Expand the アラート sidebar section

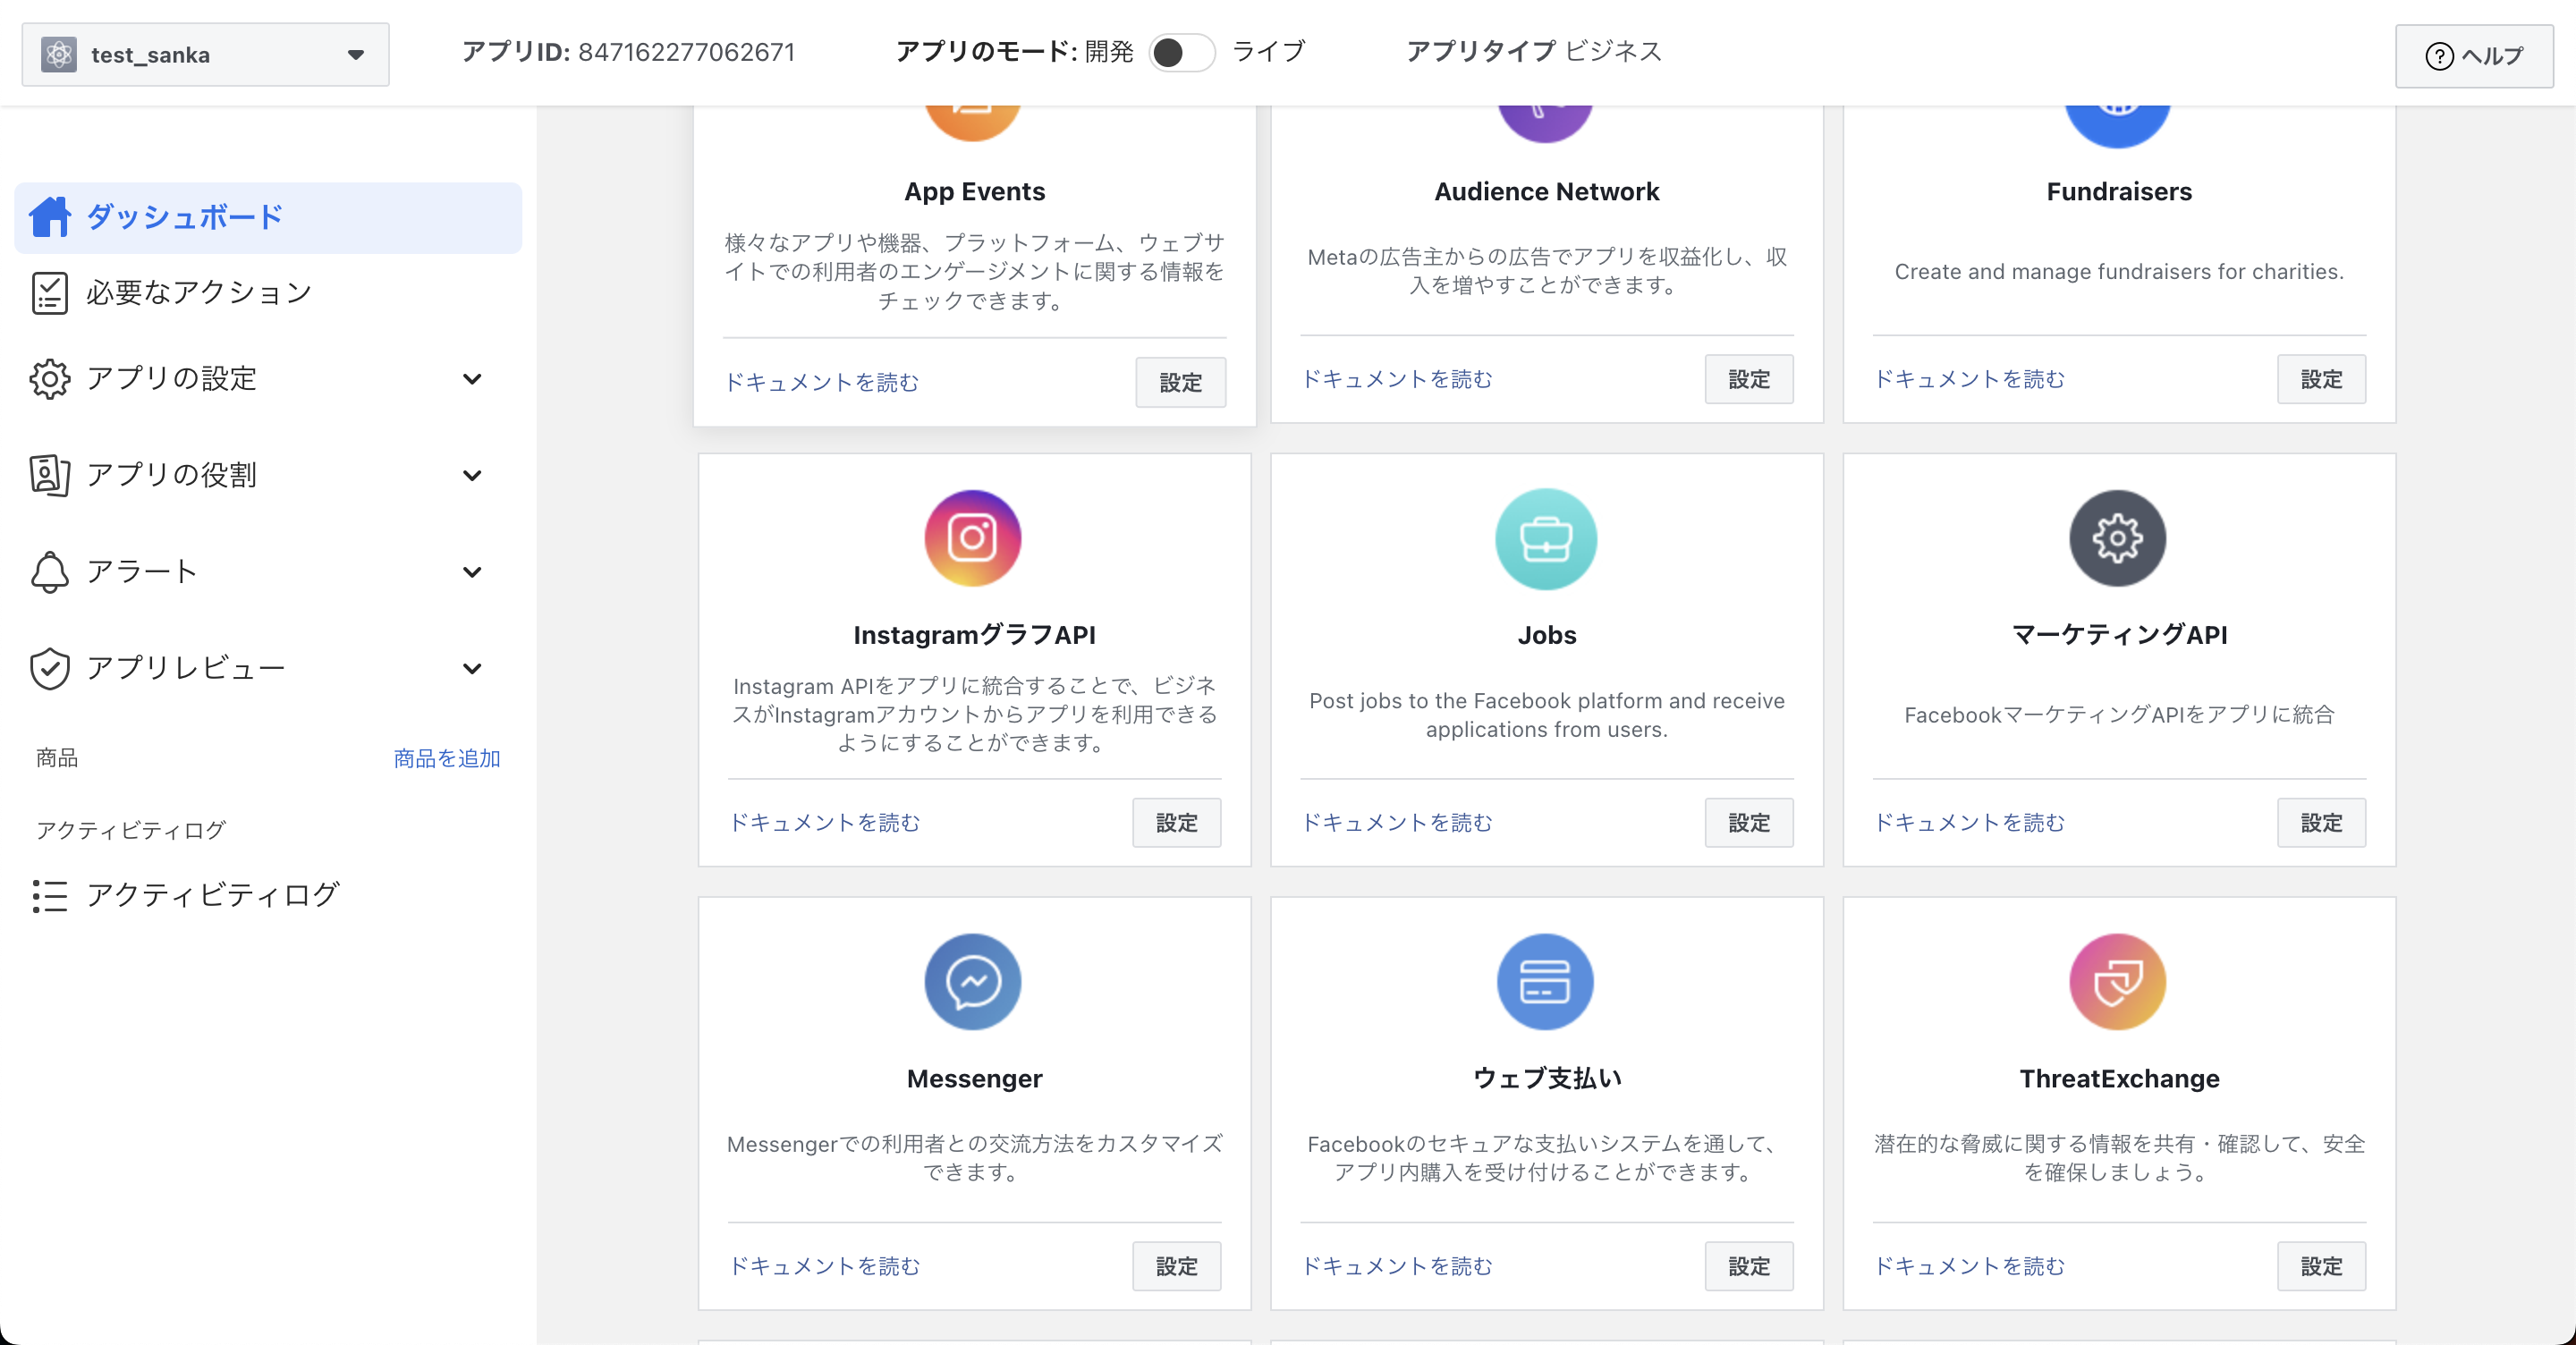click(x=472, y=572)
